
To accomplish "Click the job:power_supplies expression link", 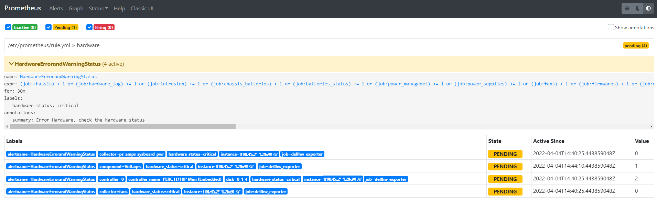I will pyautogui.click(x=481, y=84).
